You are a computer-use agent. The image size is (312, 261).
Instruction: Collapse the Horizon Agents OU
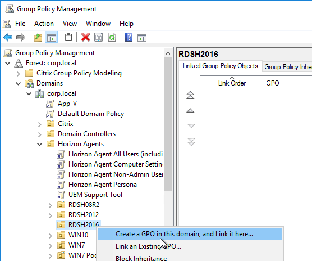pyautogui.click(x=40, y=145)
